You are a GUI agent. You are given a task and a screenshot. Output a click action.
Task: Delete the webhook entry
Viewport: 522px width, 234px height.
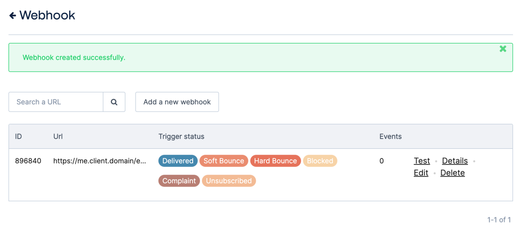pos(453,173)
